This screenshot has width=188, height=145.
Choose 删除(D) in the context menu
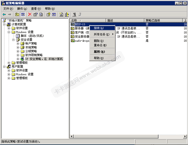pyautogui.click(x=102, y=41)
